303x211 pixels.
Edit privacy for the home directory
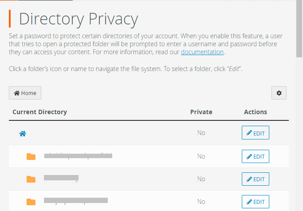click(x=255, y=133)
